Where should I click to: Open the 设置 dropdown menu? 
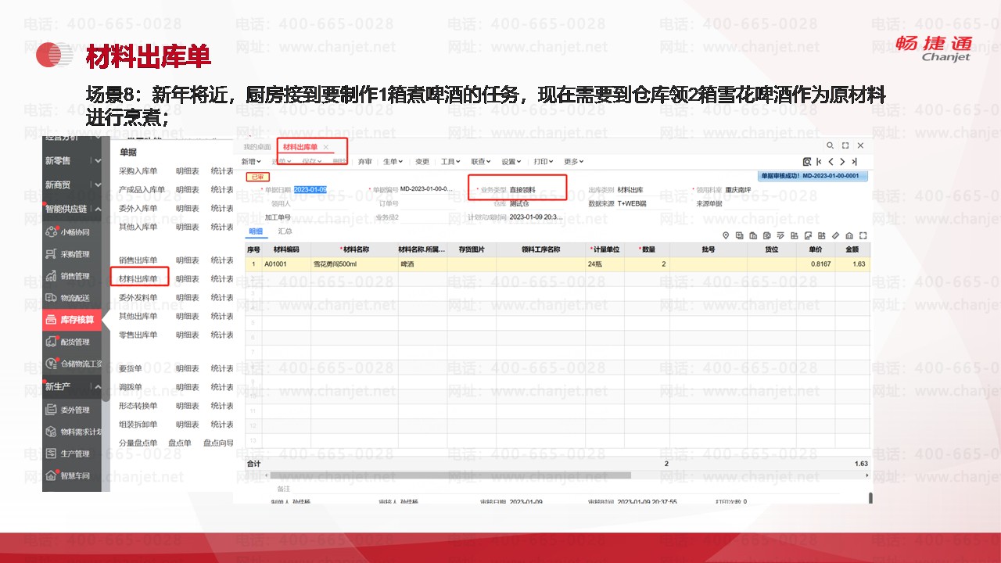[x=511, y=162]
